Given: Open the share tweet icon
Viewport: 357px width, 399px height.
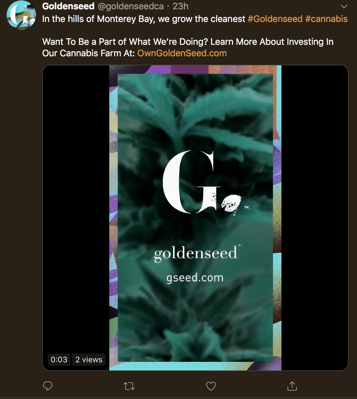Looking at the screenshot, I should click(292, 386).
